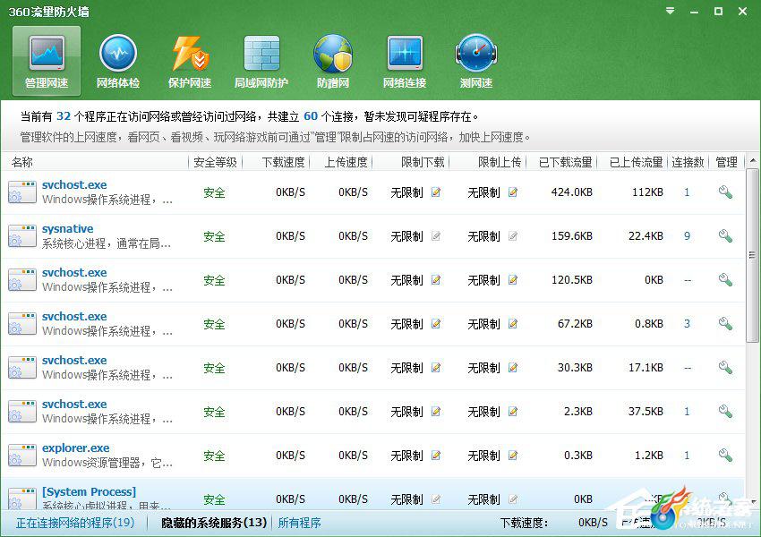Viewport: 761px width, 537px height.
Task: Open the 网络体检 tool
Action: tap(118, 61)
